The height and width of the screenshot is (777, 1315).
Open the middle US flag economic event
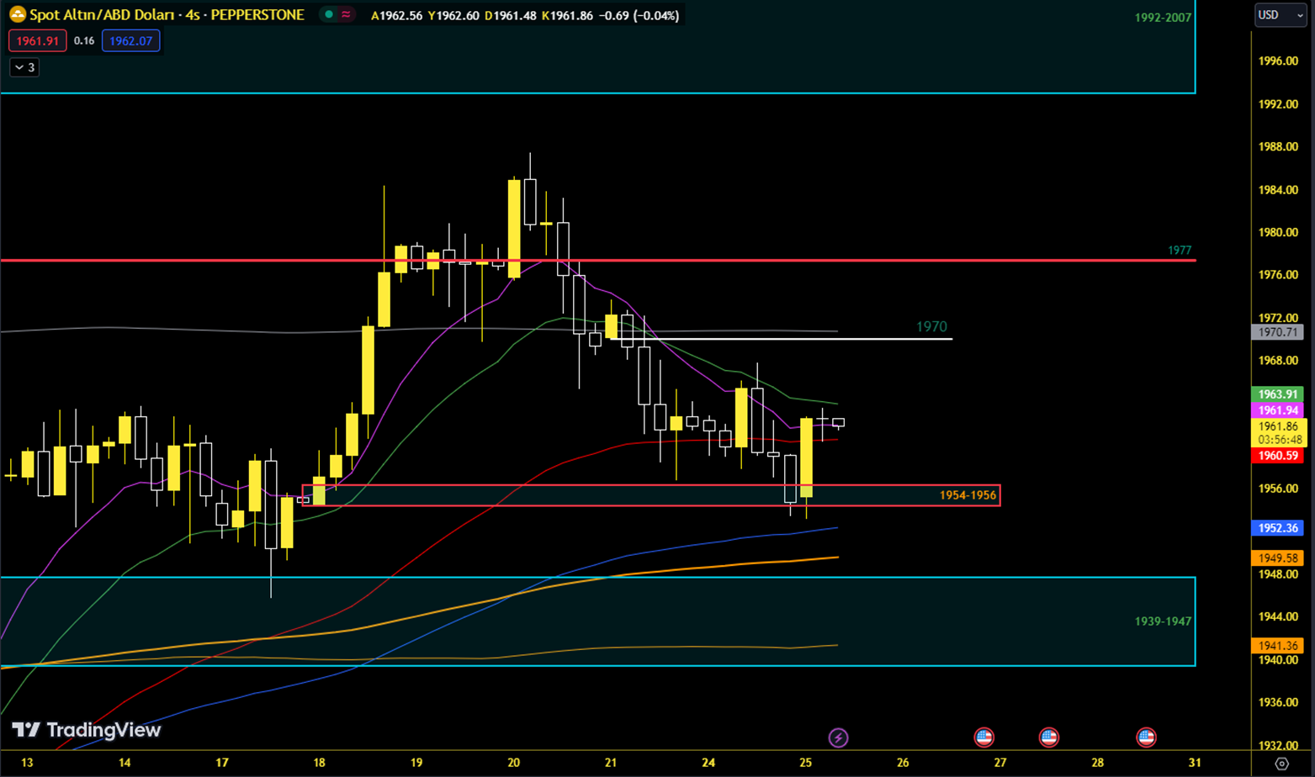pyautogui.click(x=1048, y=737)
